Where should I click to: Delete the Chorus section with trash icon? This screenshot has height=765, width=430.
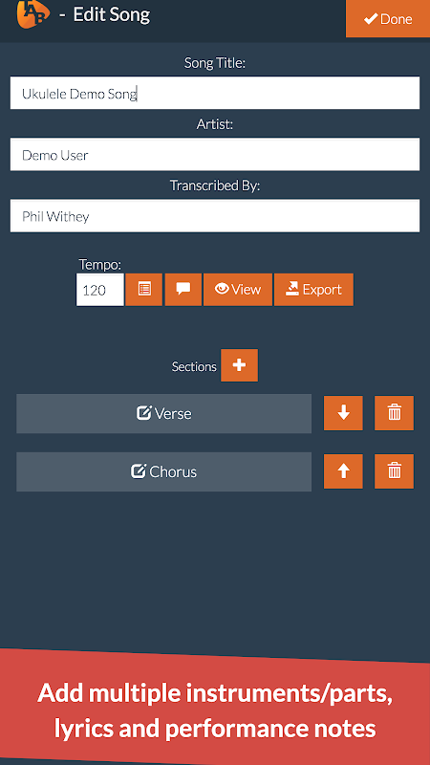pyautogui.click(x=394, y=471)
